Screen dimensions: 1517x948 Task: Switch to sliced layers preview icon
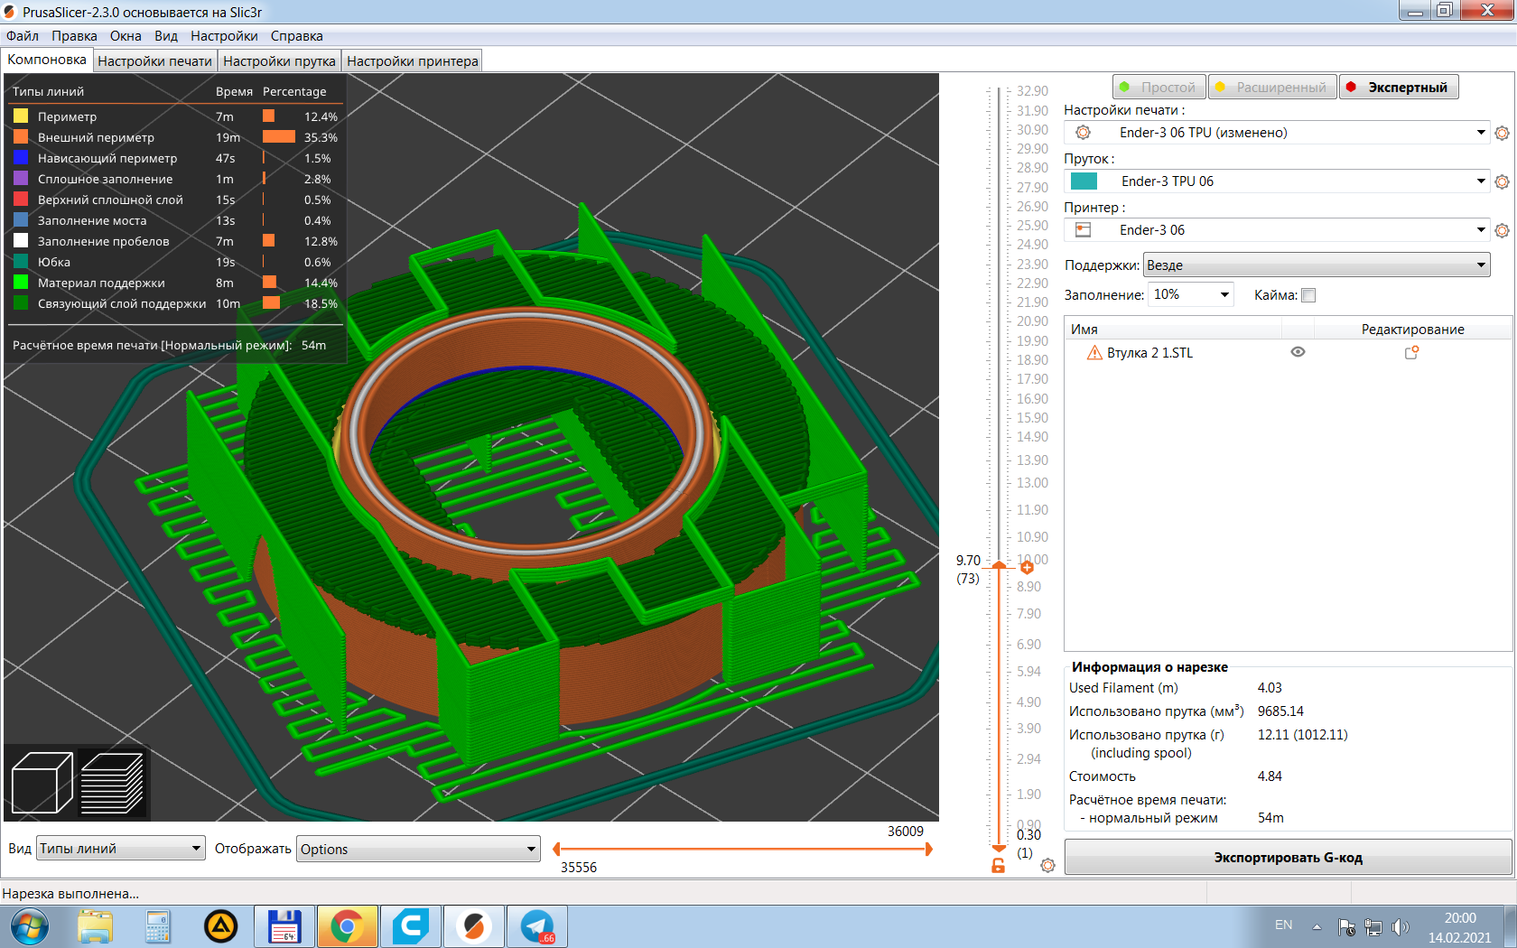(x=113, y=783)
